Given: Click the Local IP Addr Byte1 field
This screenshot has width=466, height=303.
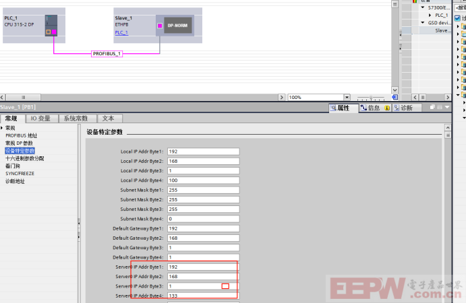Looking at the screenshot, I should pos(203,151).
